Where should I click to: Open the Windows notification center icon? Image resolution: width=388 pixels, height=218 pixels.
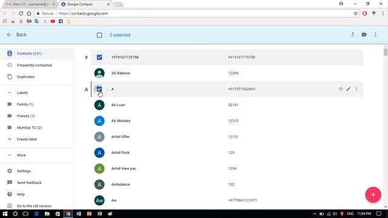[x=378, y=214]
